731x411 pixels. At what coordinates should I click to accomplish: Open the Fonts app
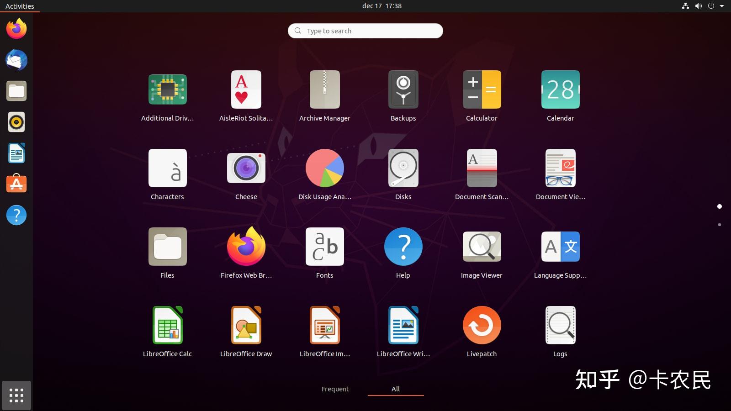click(325, 247)
